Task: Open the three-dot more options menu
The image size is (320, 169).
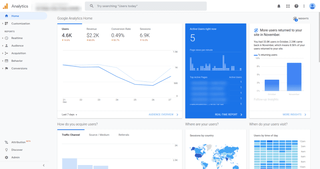Action: (x=304, y=6)
